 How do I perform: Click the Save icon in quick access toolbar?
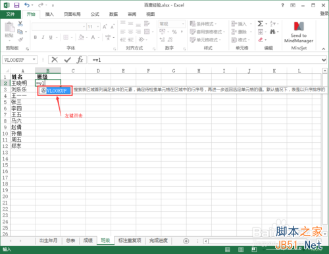[x=16, y=5]
